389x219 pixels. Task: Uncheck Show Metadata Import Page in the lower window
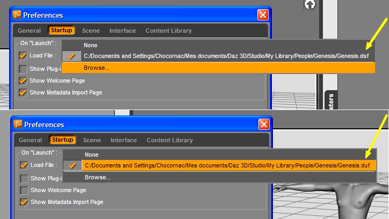point(24,202)
